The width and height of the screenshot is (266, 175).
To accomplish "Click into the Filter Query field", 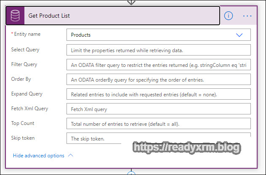I will tap(158, 65).
